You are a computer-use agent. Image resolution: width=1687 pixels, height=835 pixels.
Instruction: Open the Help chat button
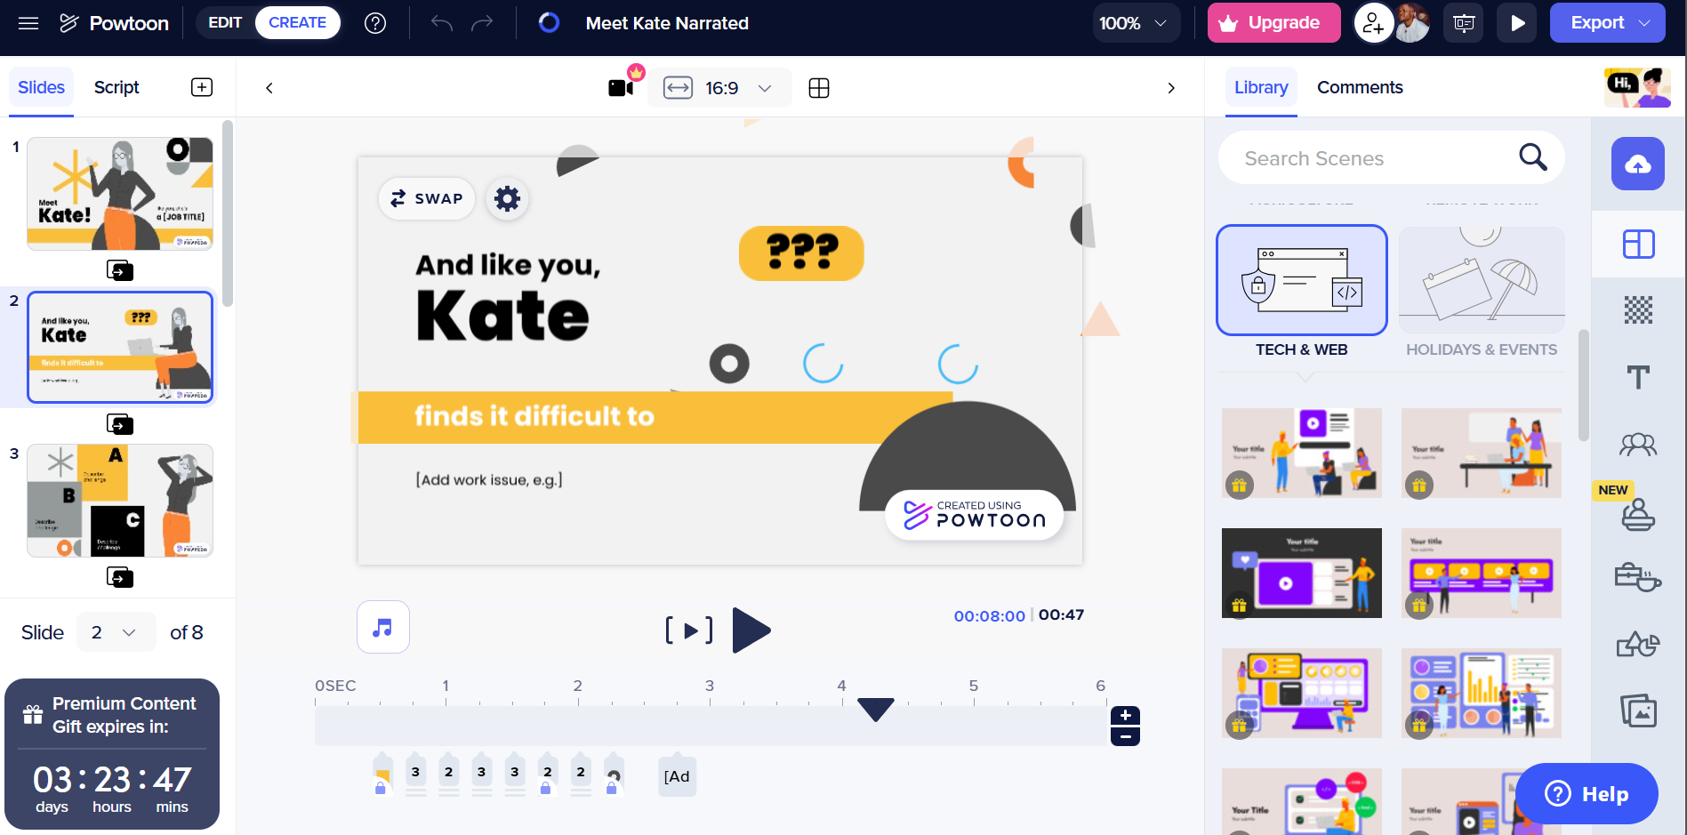1587,793
